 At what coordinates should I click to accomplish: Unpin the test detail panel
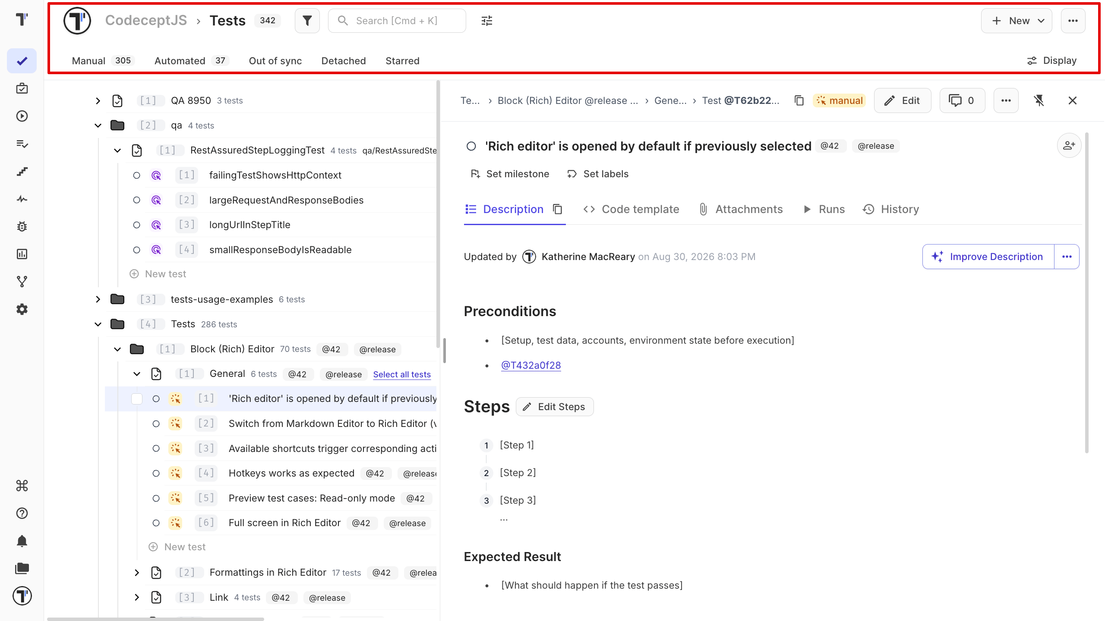[1039, 100]
